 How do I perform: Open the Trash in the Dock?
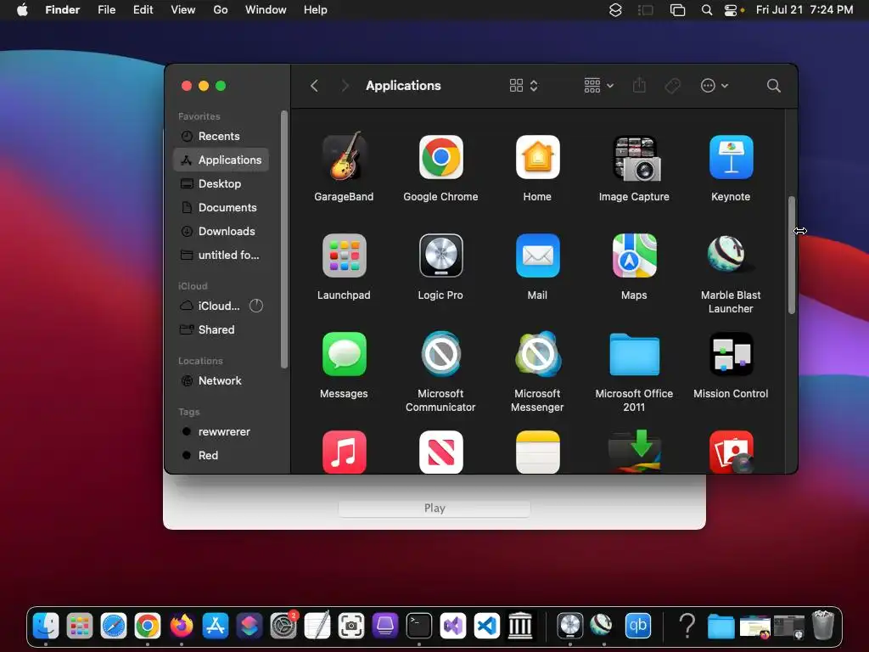[x=823, y=626]
